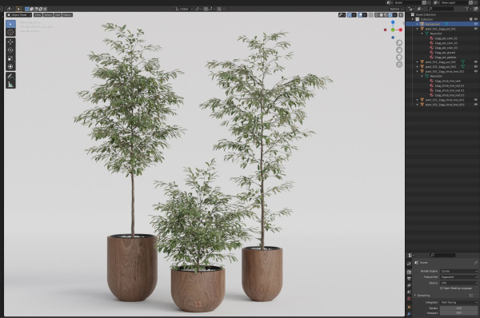Viewport: 480px width, 318px height.
Task: Click material icon of Zagg_pot_ground
Action: coord(432,53)
